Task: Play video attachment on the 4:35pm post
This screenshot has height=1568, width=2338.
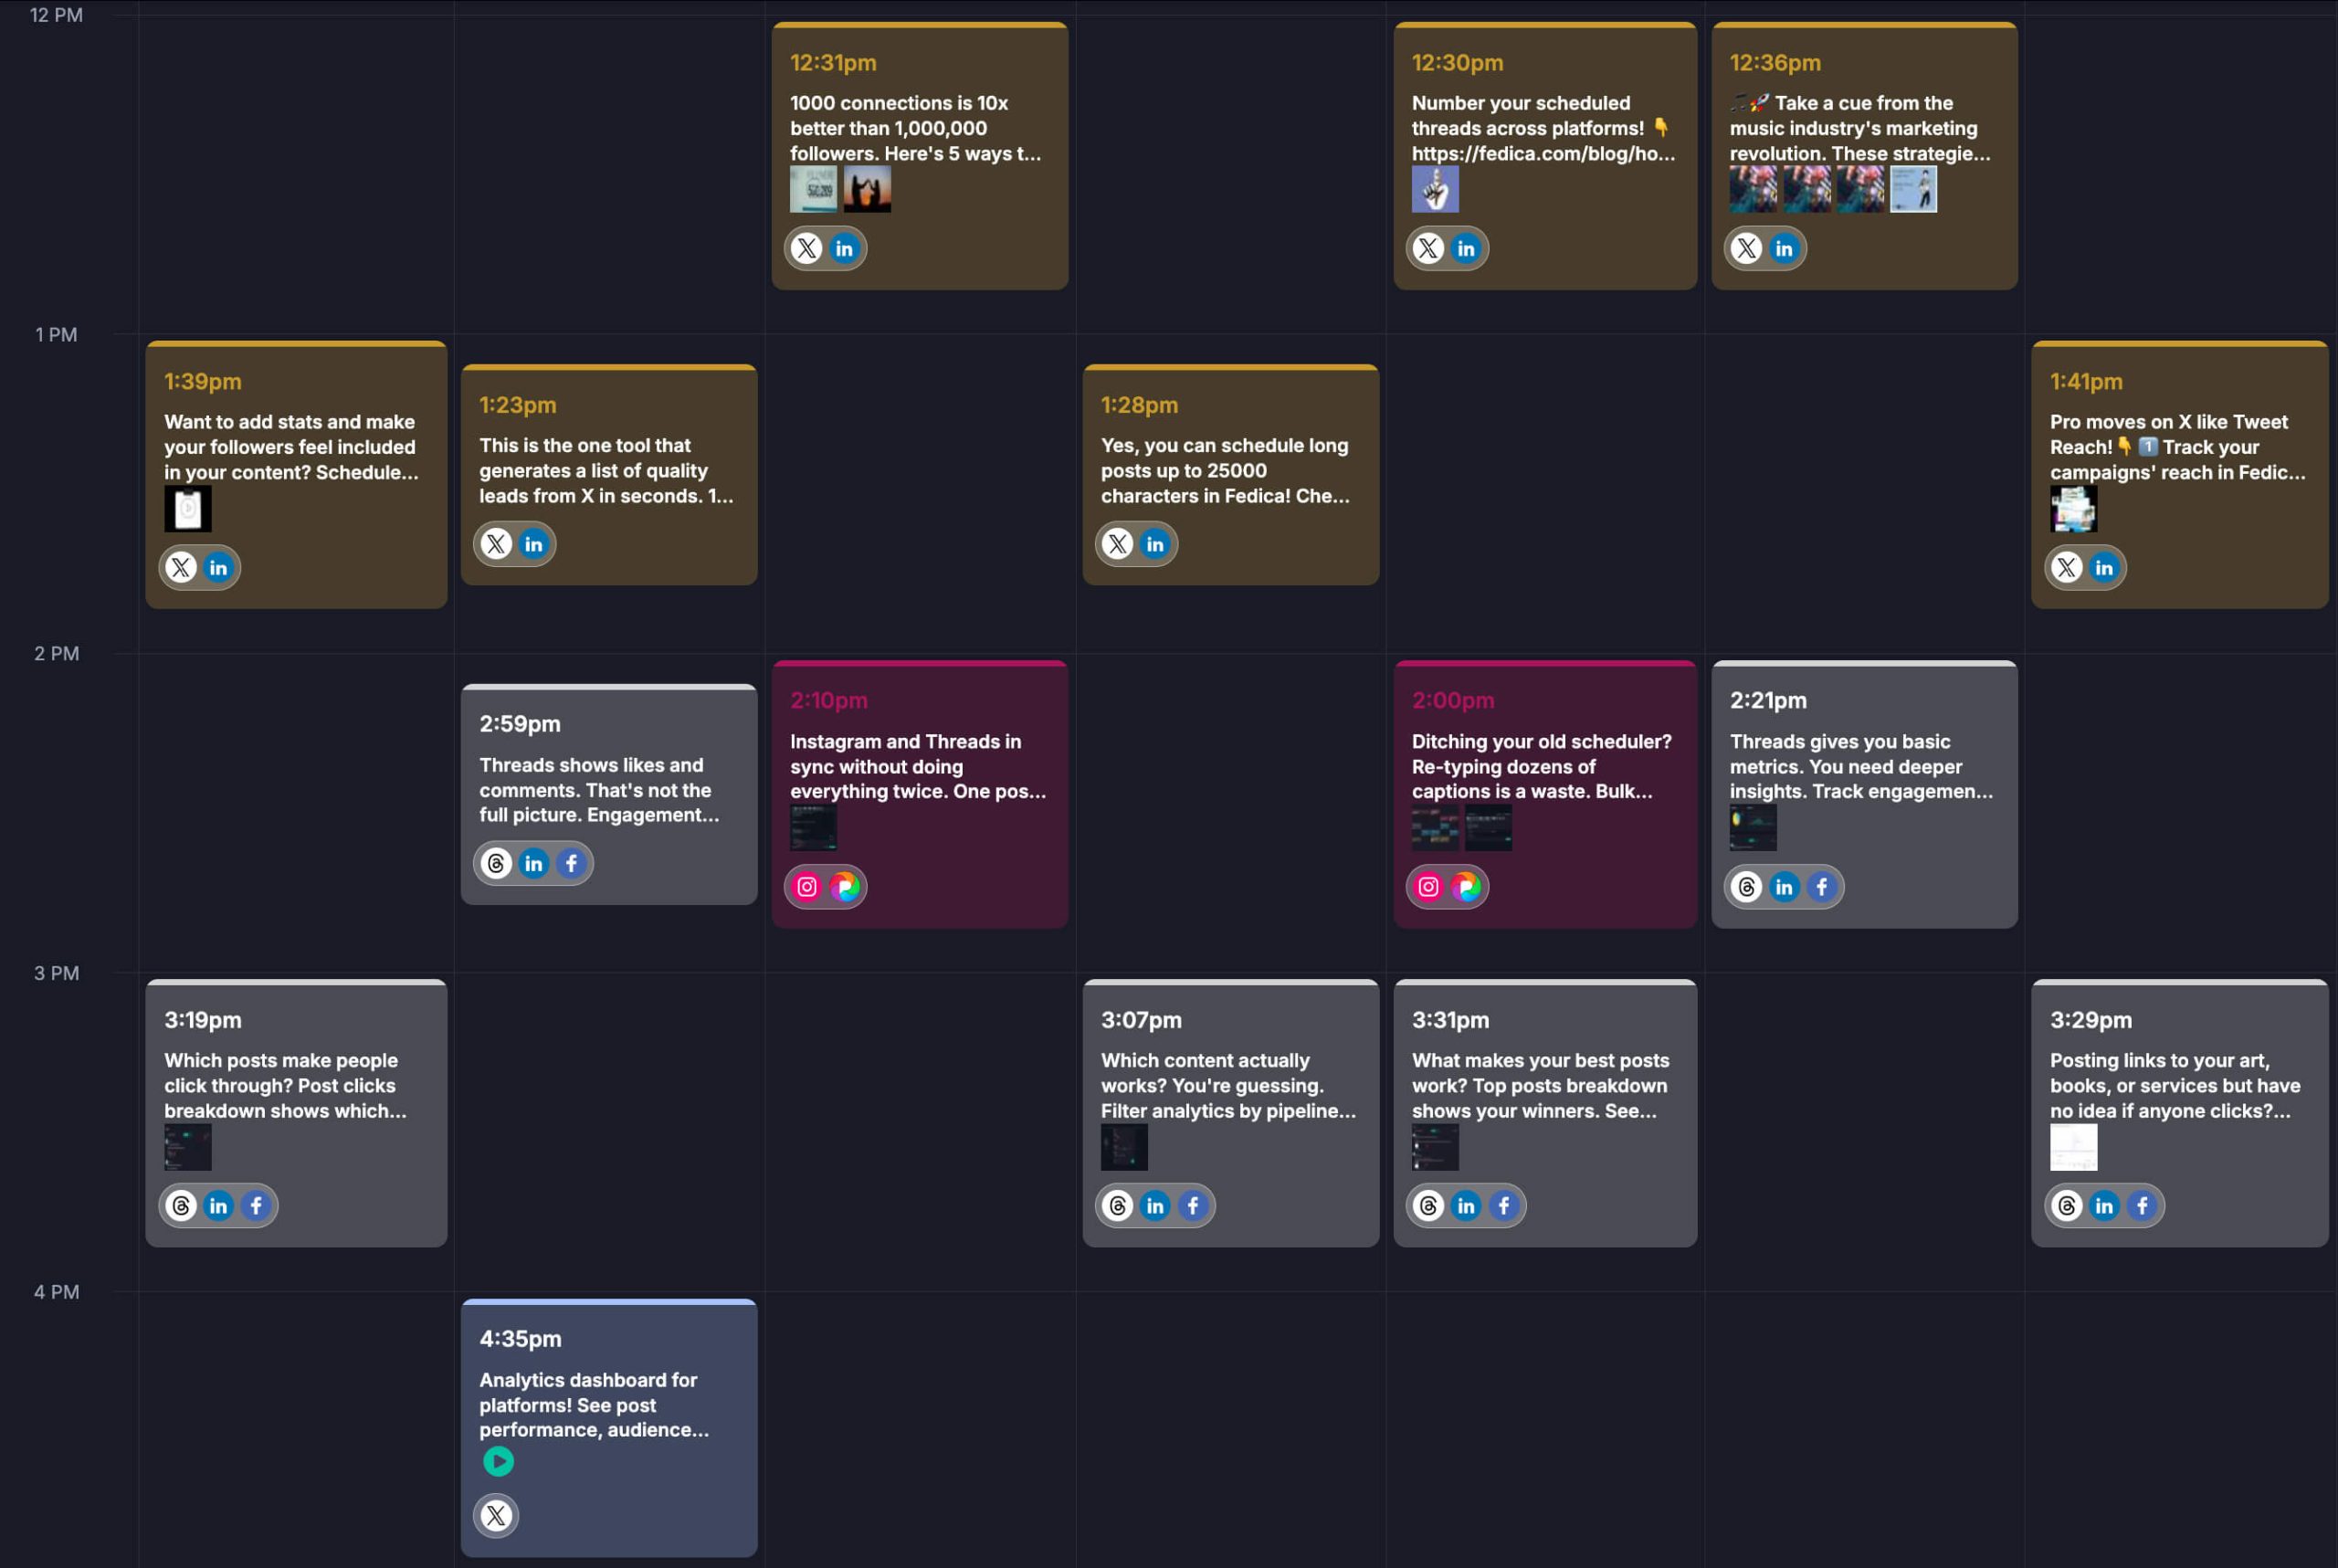Action: tap(498, 1461)
